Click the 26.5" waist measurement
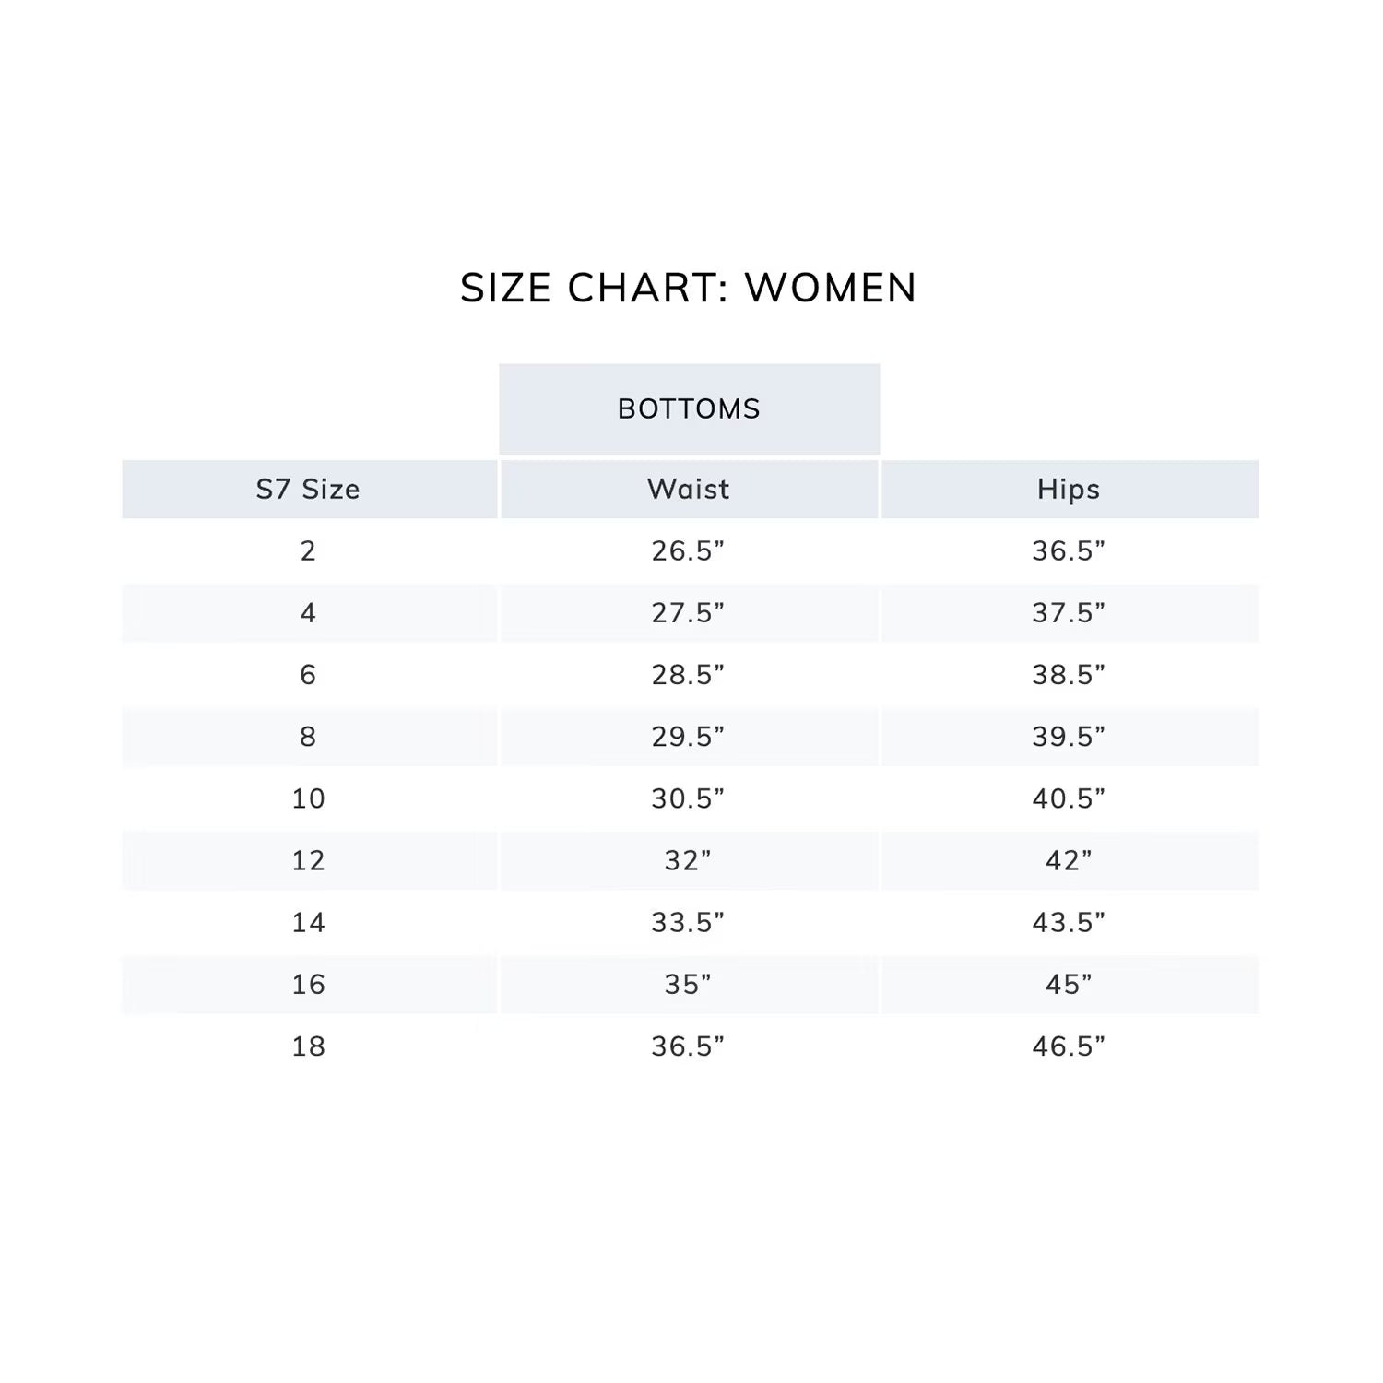 [688, 550]
